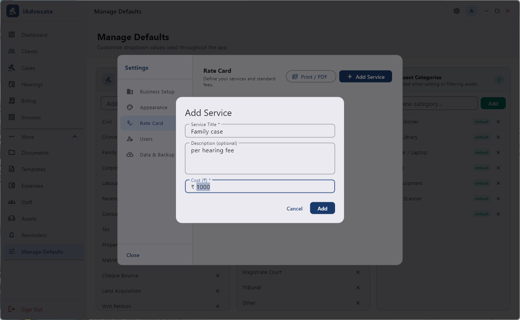Click the user avatar A
Image resolution: width=520 pixels, height=320 pixels.
[472, 11]
